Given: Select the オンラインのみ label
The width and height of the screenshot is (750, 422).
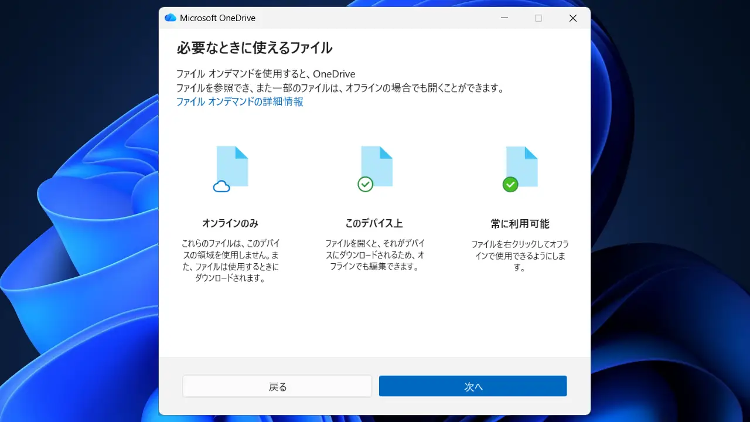Looking at the screenshot, I should pyautogui.click(x=230, y=223).
